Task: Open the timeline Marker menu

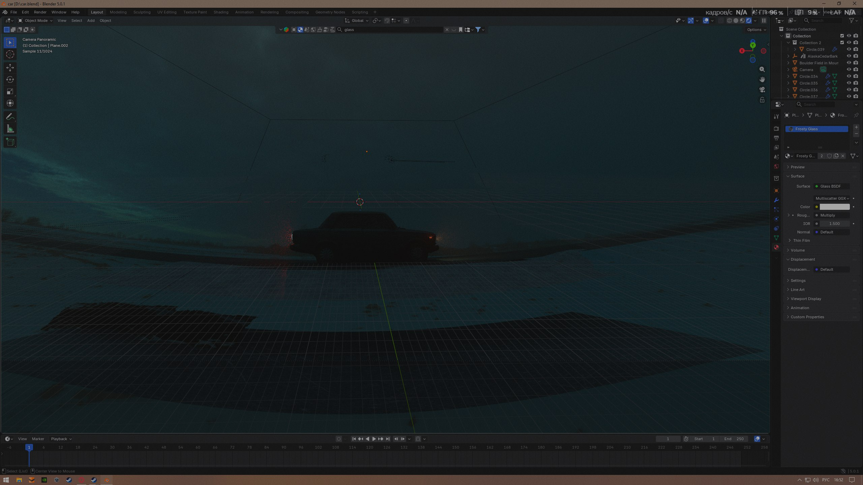Action: [38, 439]
